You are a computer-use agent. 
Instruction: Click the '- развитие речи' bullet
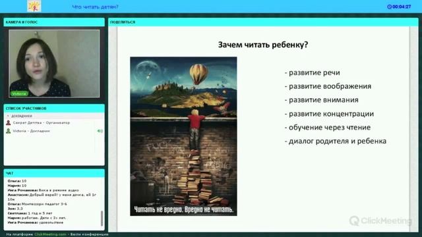[x=312, y=72]
